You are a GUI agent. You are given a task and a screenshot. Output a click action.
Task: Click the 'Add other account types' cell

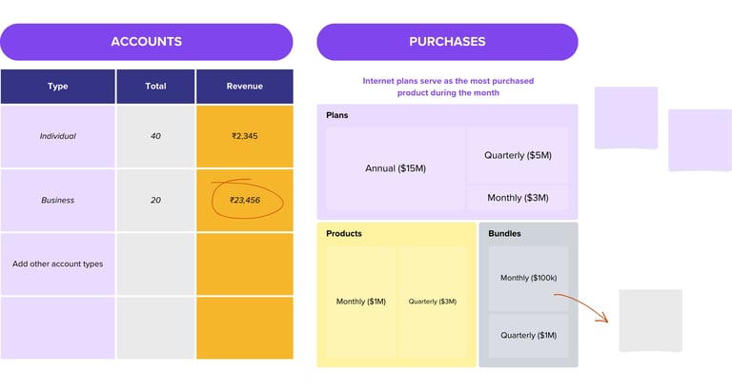point(58,264)
